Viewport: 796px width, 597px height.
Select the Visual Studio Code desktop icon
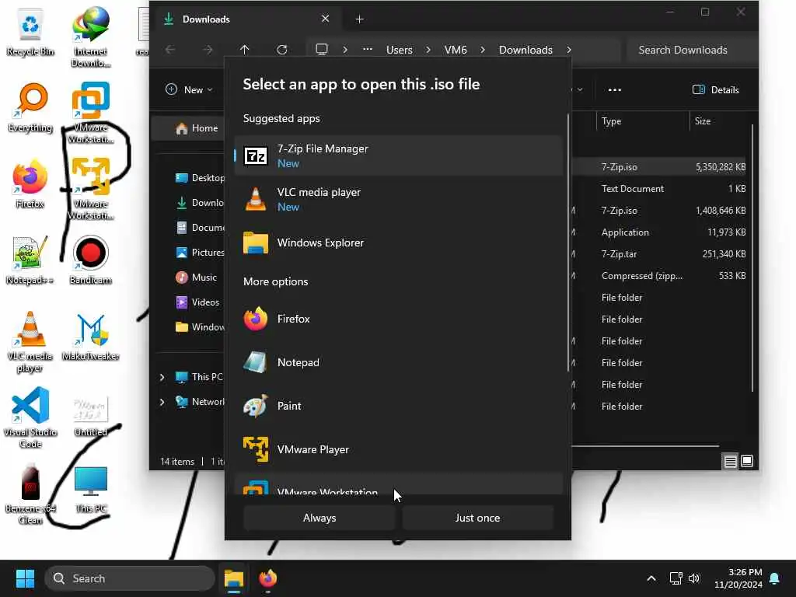coord(30,417)
